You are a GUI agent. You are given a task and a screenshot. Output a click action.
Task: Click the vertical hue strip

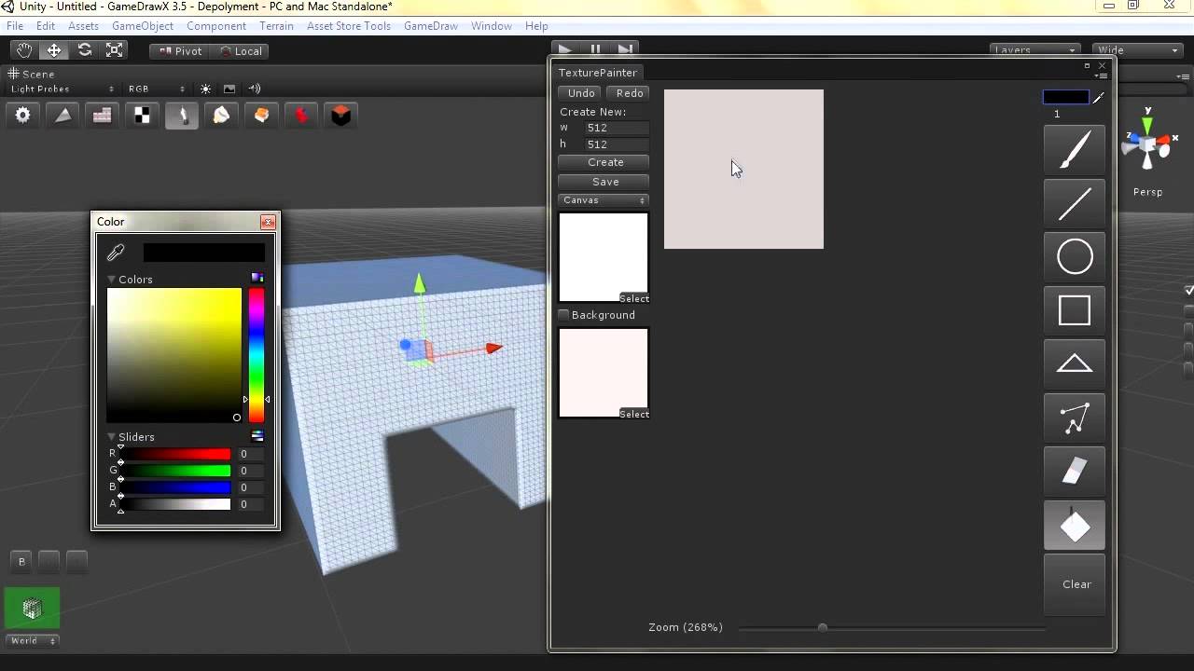256,355
